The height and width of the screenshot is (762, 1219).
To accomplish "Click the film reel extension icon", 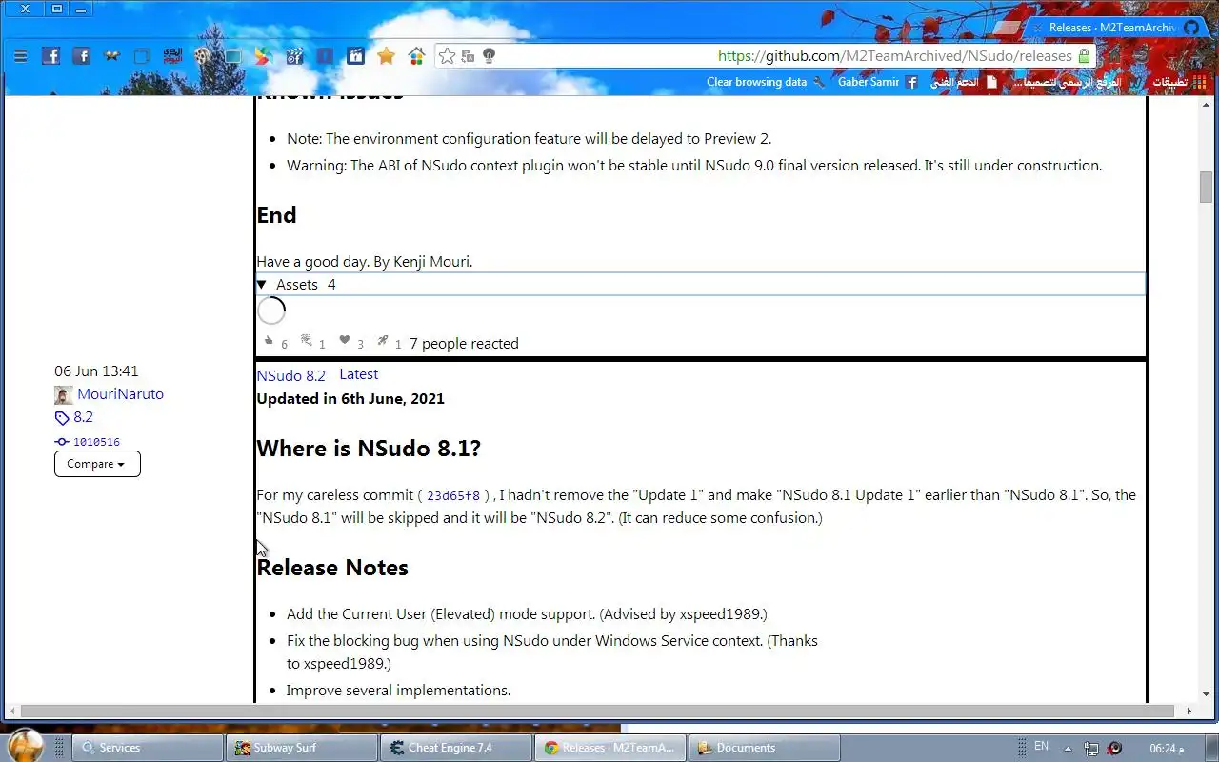I will [203, 56].
